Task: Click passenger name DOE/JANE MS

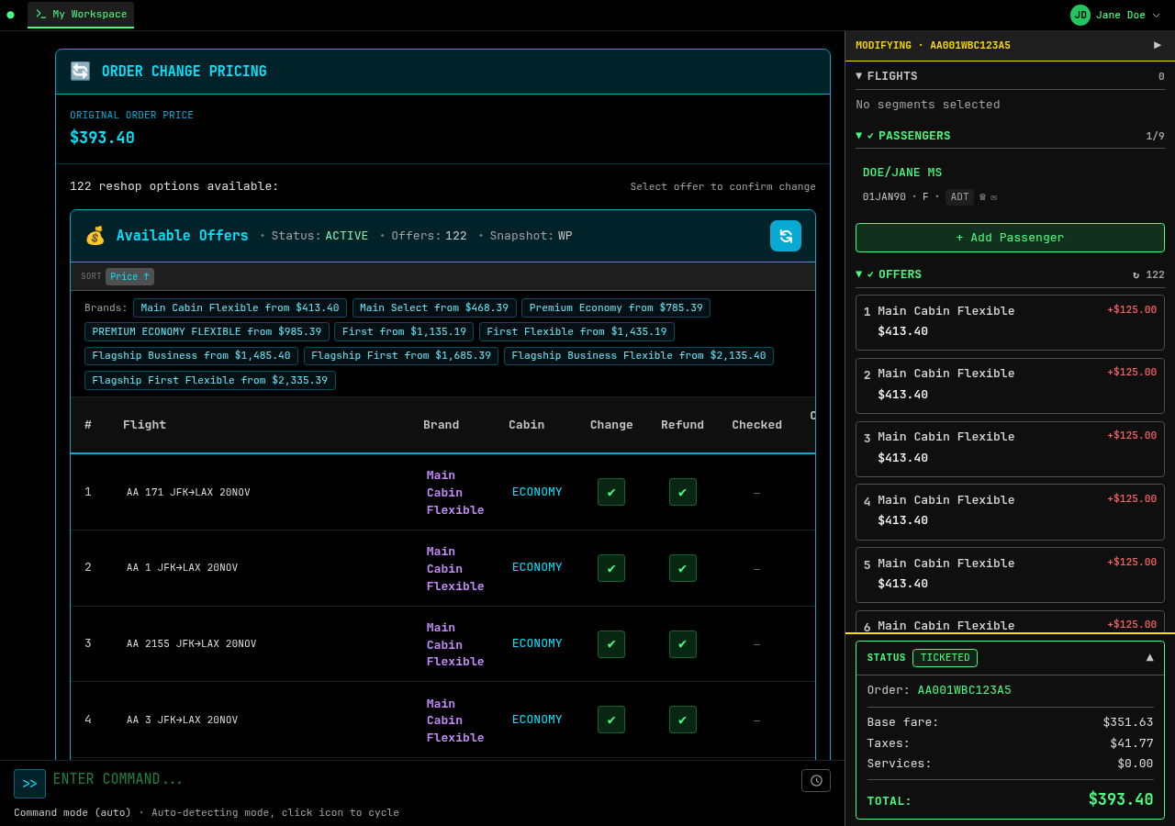Action: [x=902, y=173]
